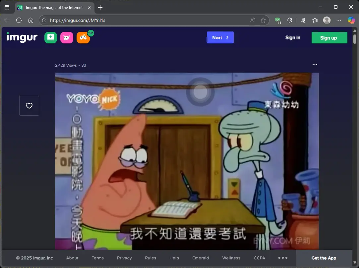This screenshot has height=268, width=359.
Task: Click the address bar URL field
Action: pos(147,20)
